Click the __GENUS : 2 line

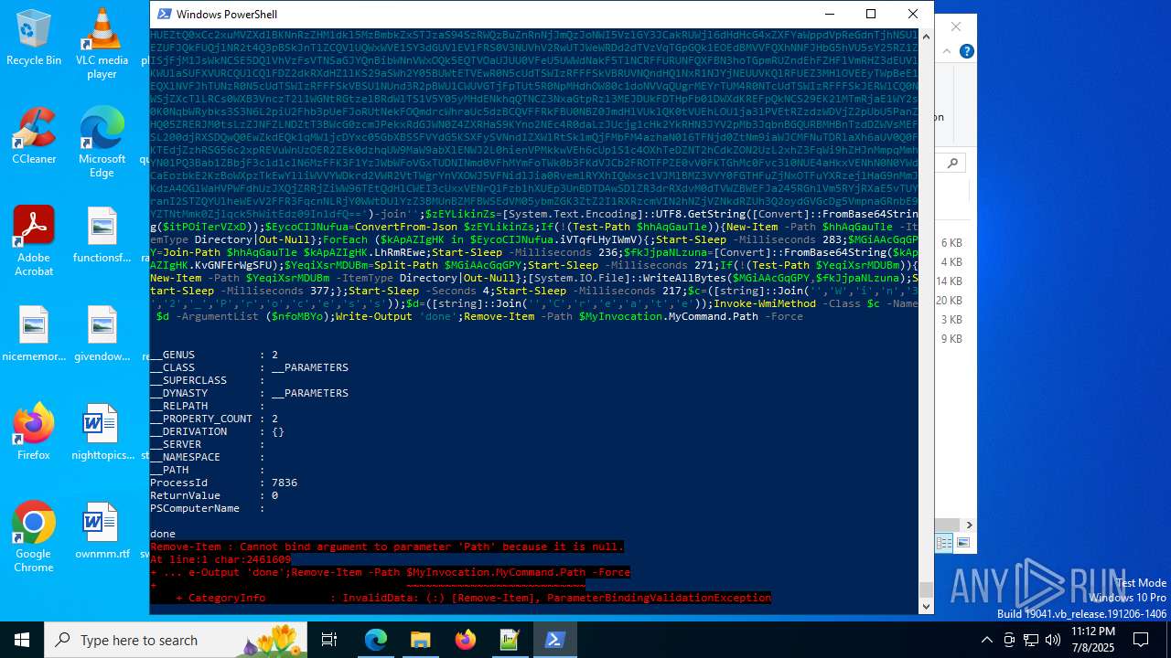214,355
